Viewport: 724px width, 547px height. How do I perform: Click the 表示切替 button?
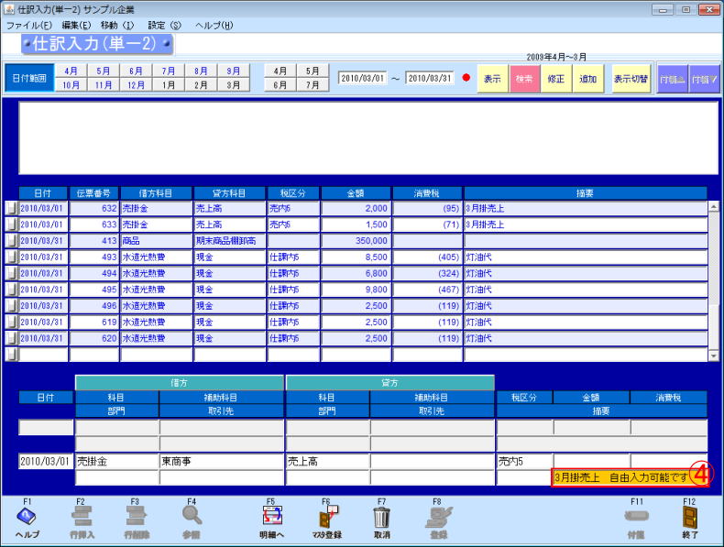point(631,79)
